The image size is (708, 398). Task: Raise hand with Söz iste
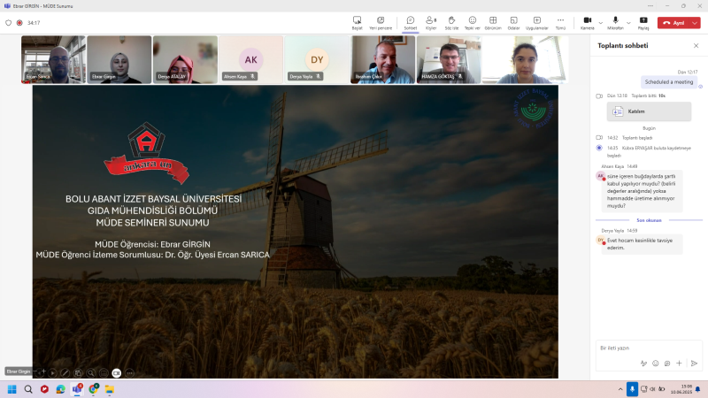click(x=451, y=23)
